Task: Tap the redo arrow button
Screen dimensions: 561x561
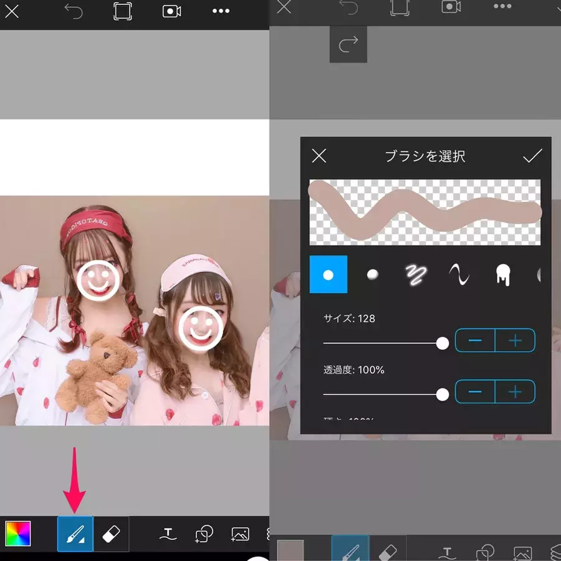Action: (348, 44)
